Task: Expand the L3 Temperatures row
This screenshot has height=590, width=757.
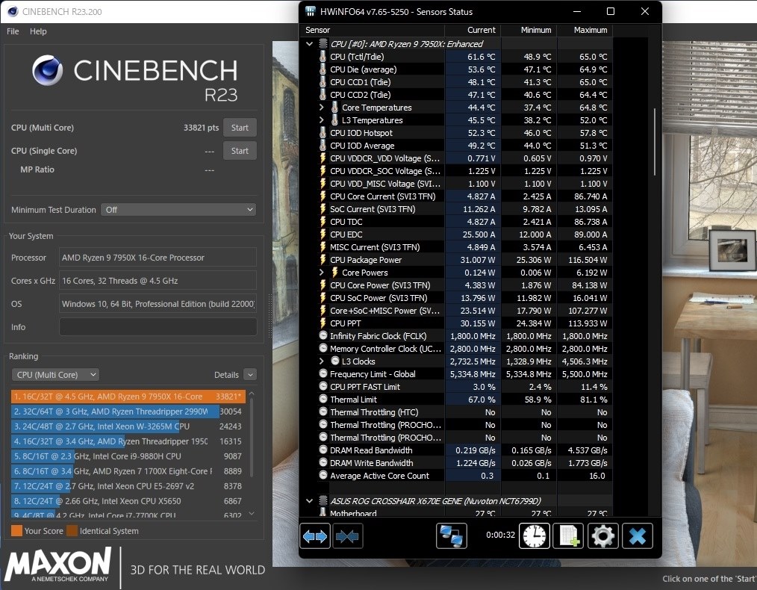Action: click(322, 119)
